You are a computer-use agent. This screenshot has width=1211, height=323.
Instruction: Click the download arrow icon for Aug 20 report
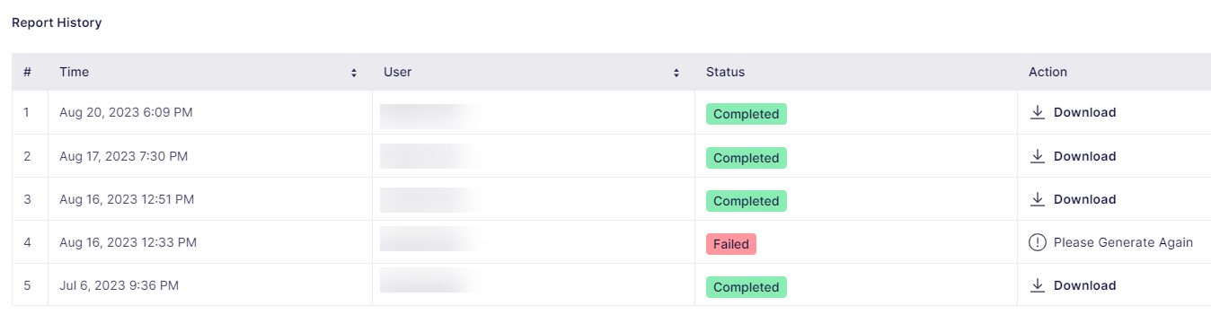tap(1038, 113)
